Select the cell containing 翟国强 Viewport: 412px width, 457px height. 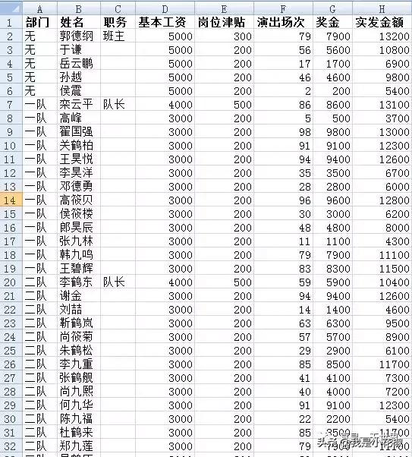coord(79,132)
